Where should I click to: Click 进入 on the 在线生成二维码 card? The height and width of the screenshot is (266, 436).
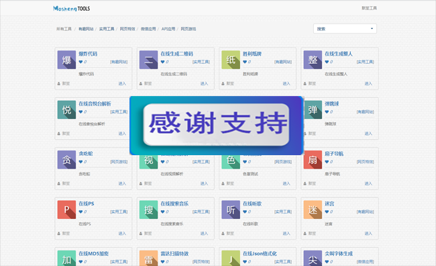point(205,83)
